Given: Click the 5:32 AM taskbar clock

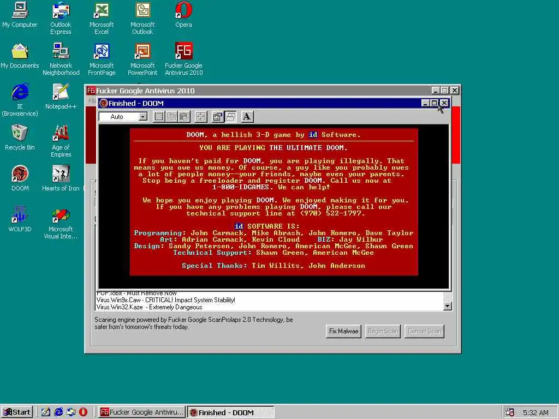Looking at the screenshot, I should point(536,412).
